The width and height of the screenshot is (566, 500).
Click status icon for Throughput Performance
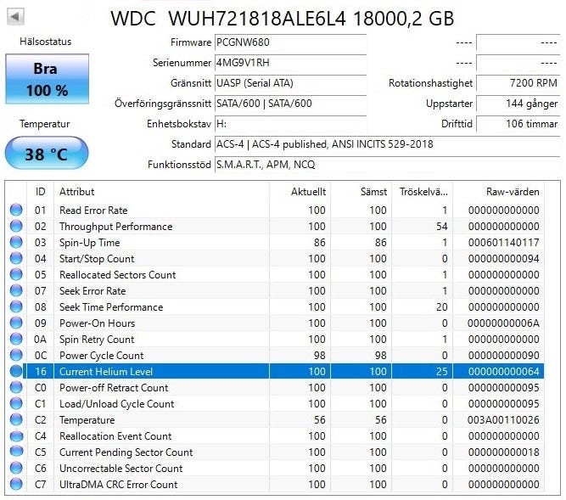(16, 226)
